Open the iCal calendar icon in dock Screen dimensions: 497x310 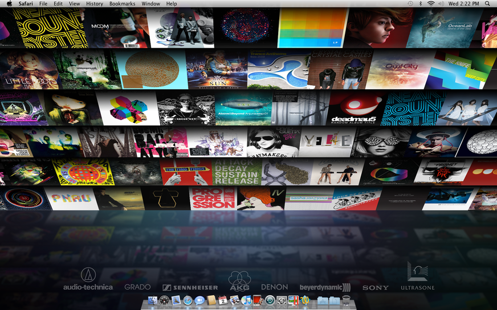(223, 300)
